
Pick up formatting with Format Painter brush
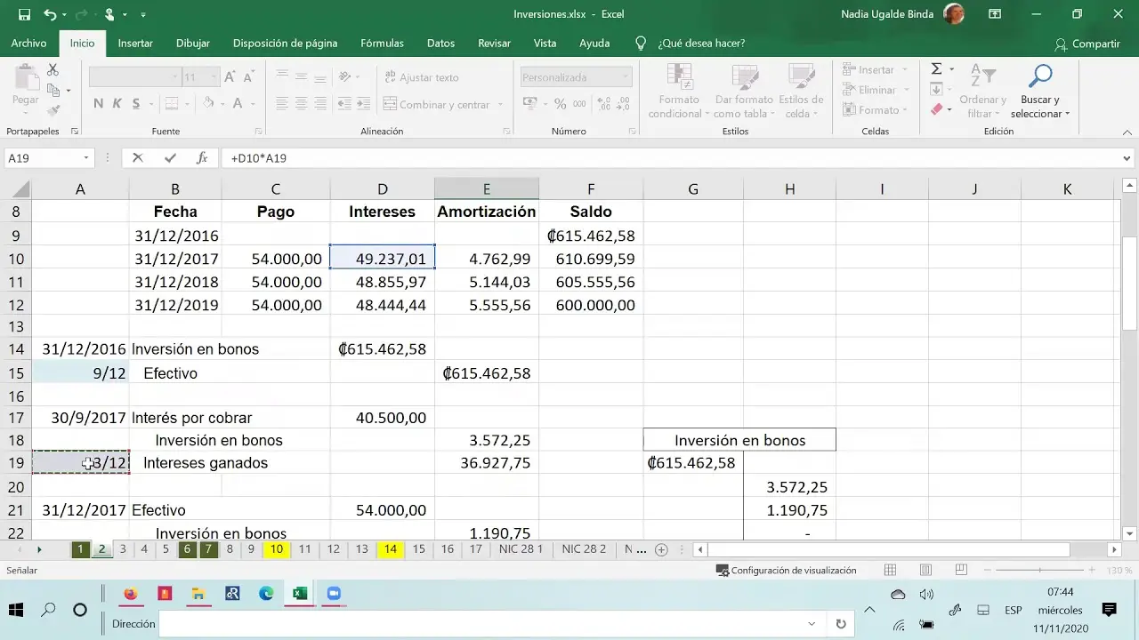coord(53,110)
